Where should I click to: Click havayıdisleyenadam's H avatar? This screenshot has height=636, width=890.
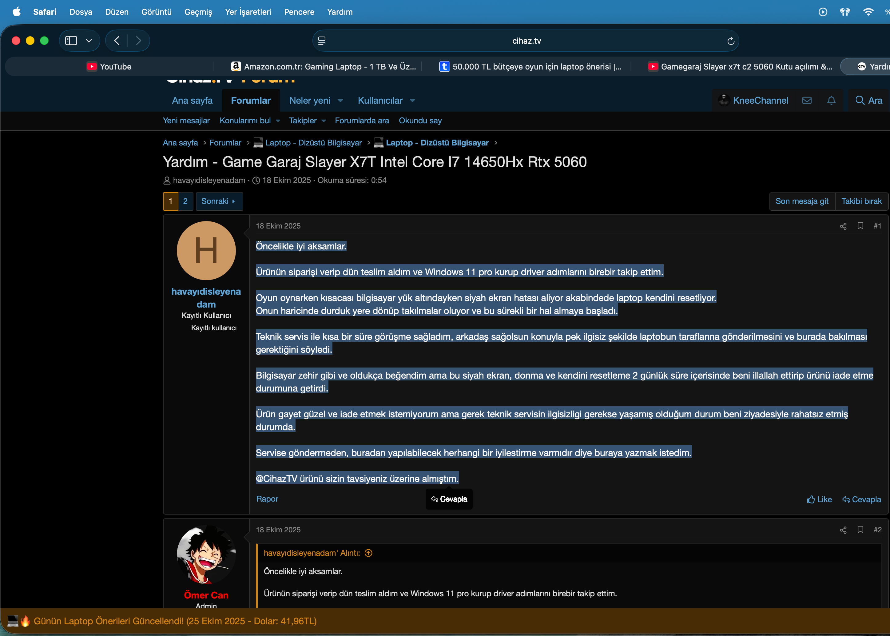(x=206, y=251)
